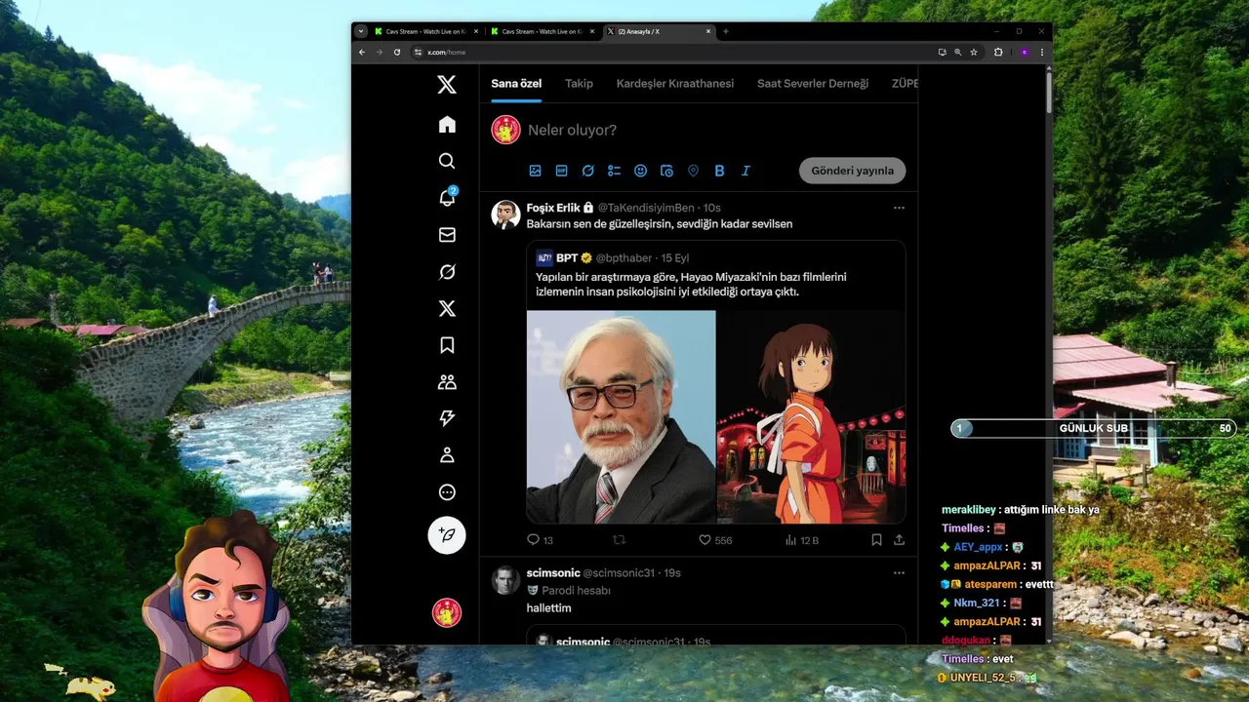The height and width of the screenshot is (702, 1249).
Task: Toggle italic text formatting in composer
Action: 745,171
